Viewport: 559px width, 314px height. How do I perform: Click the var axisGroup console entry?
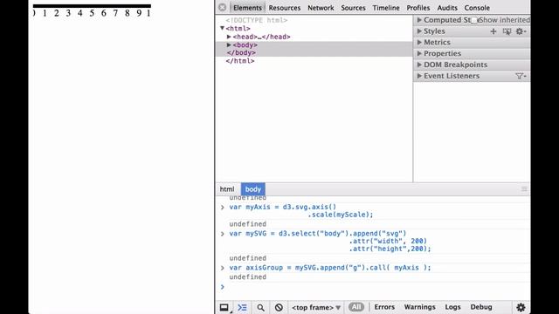click(330, 268)
